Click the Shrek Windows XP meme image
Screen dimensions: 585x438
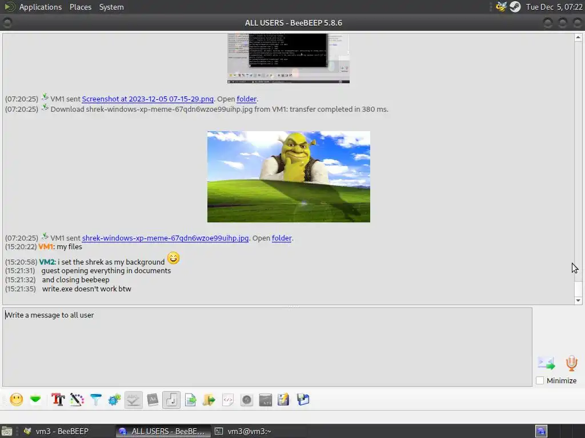click(289, 177)
